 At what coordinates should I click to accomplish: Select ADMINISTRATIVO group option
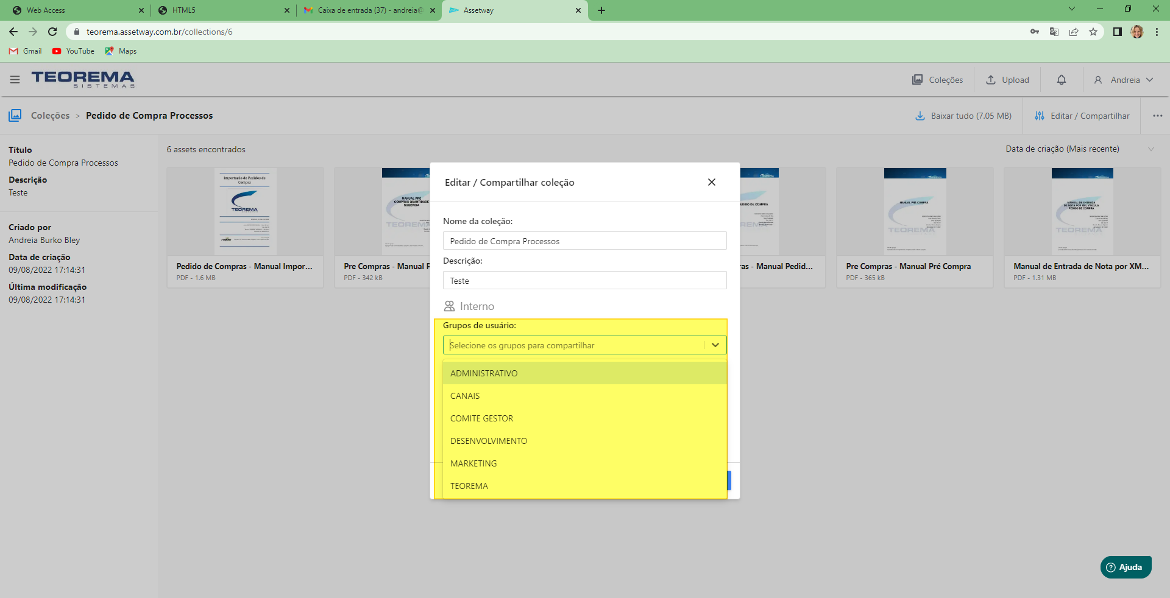click(x=584, y=373)
